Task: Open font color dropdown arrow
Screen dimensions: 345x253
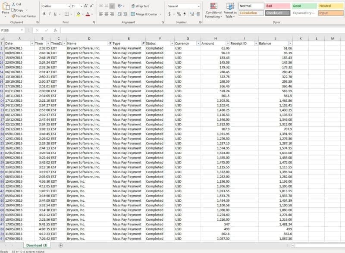Action: click(92, 14)
